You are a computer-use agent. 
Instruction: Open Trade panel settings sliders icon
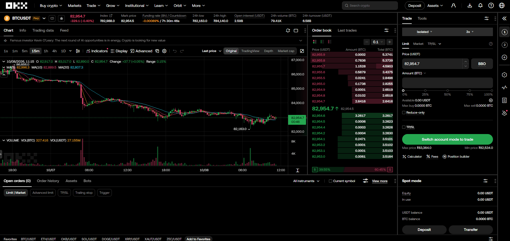point(487,18)
